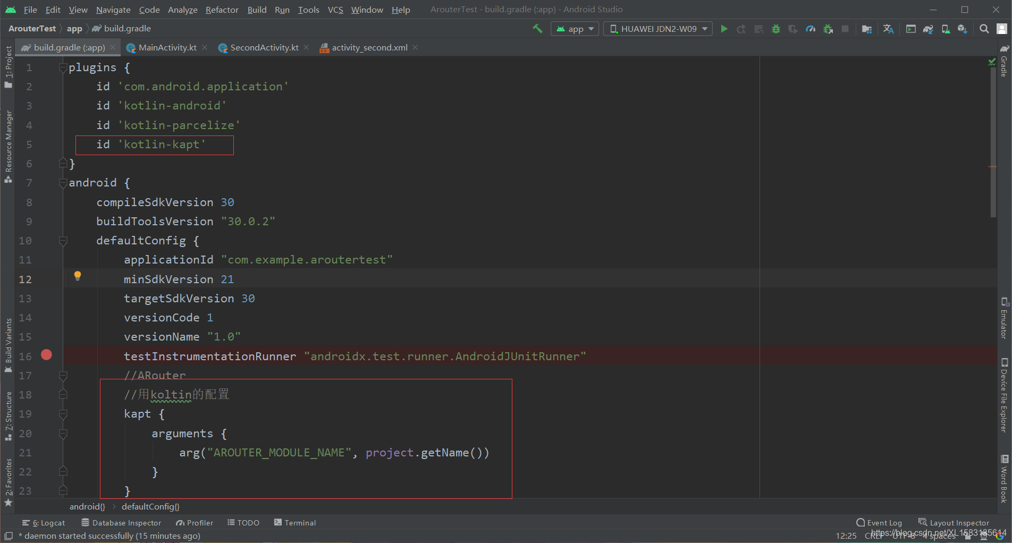1012x543 pixels.
Task: Click the Apply Code Changes icon
Action: (x=759, y=29)
